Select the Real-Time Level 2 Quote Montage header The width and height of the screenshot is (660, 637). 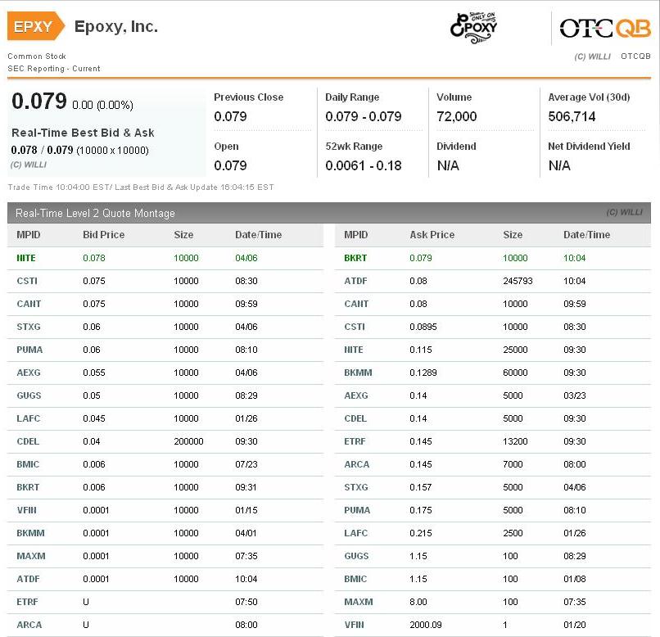pos(95,213)
